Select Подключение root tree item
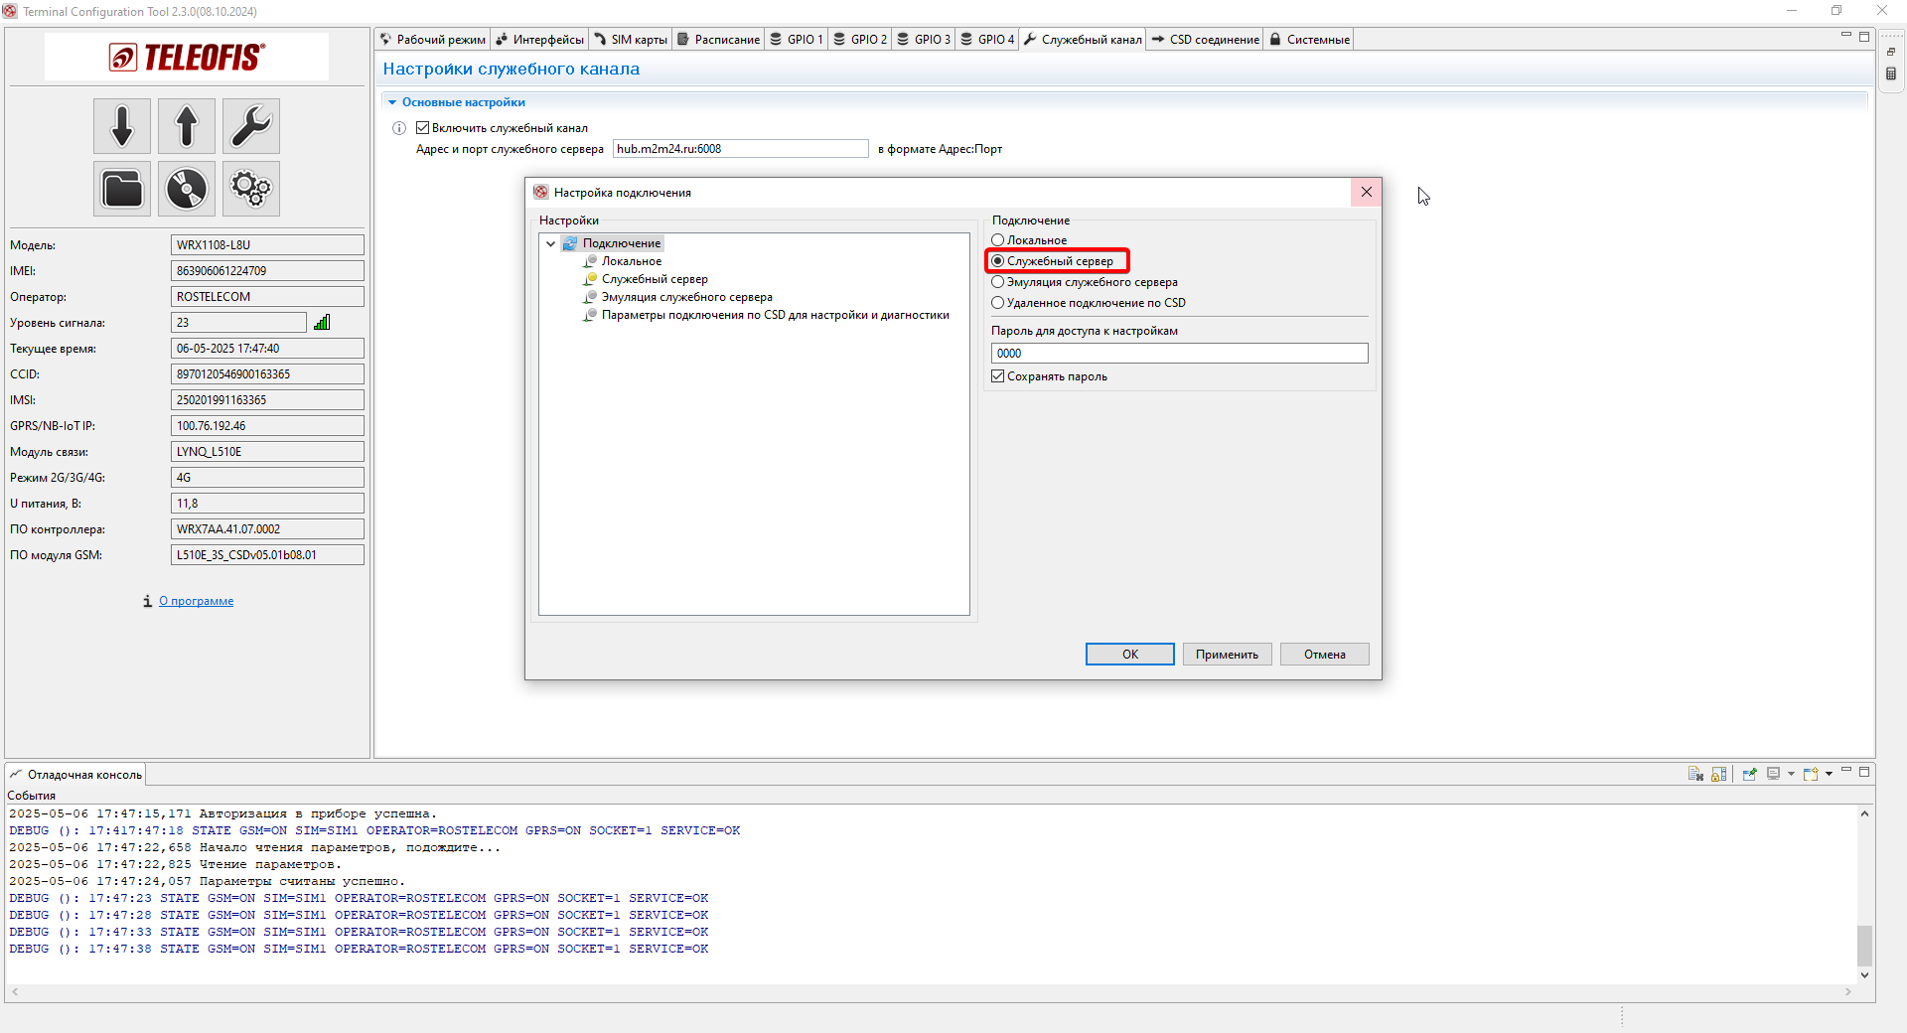Screen dimensions: 1907x1033 [621, 243]
